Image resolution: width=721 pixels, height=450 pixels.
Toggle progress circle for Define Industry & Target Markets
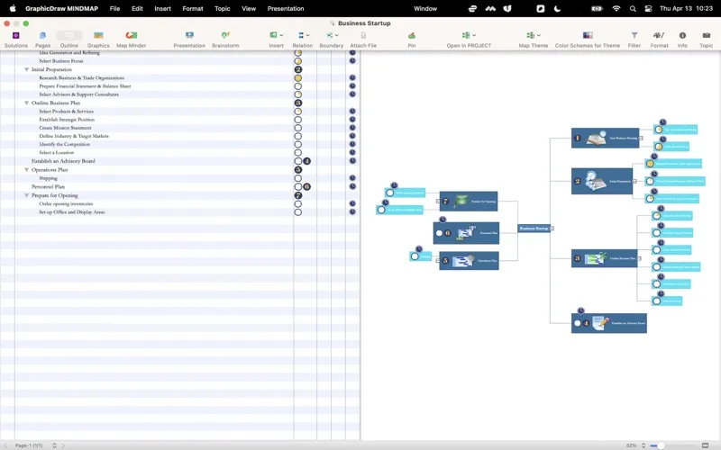(x=298, y=137)
